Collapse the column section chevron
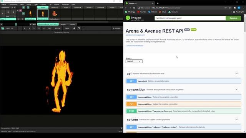The image size is (246, 138). pyautogui.click(x=236, y=120)
